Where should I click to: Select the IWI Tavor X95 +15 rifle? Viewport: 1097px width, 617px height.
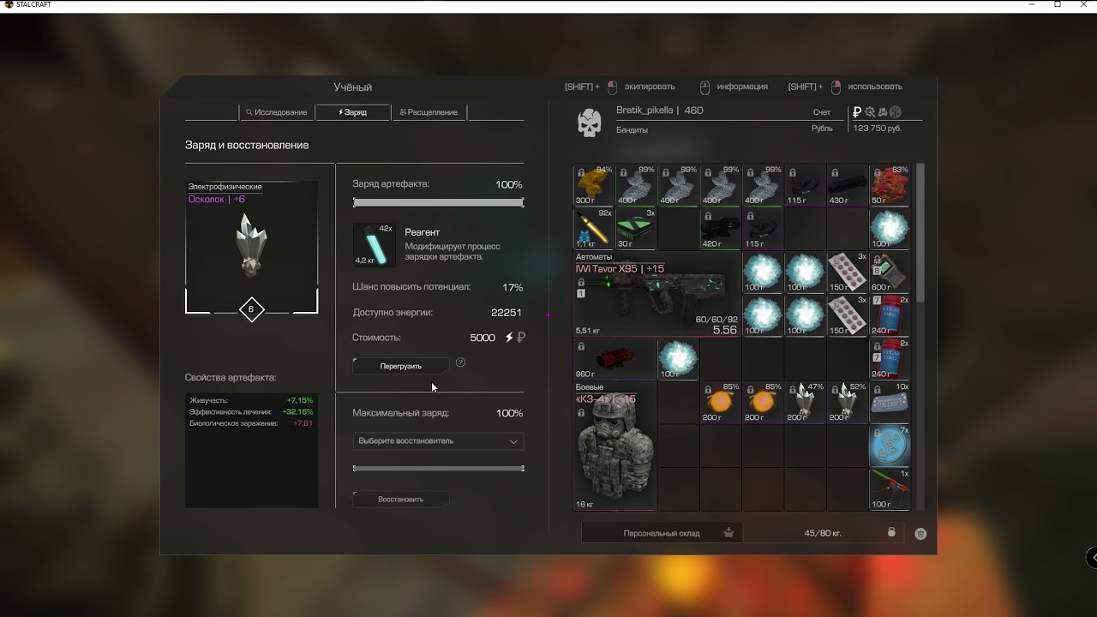click(x=656, y=294)
